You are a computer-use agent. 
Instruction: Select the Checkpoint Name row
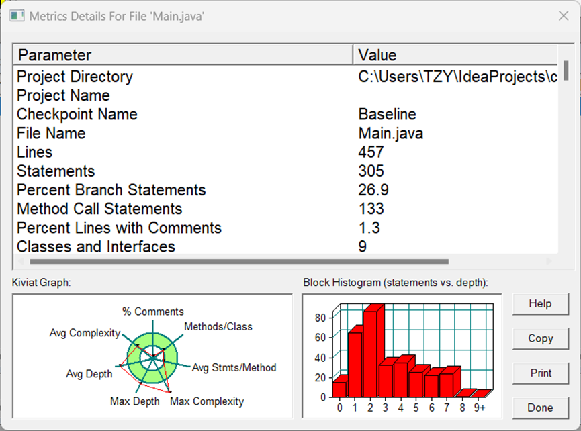point(285,114)
